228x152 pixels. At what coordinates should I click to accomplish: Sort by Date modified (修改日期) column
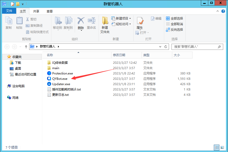[x=126, y=55]
